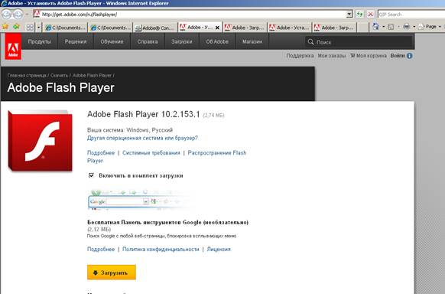Click Подробнее beside Системные требования
The image size is (445, 294).
pyautogui.click(x=101, y=153)
